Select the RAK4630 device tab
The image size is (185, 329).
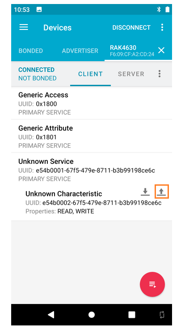132,50
